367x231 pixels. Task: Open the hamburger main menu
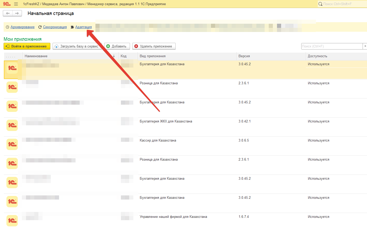16,4
